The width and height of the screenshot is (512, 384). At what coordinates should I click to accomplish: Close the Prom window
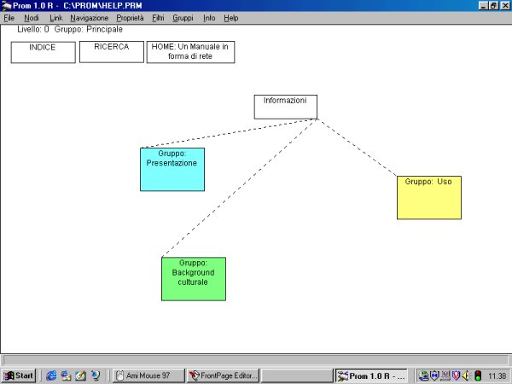coord(505,6)
